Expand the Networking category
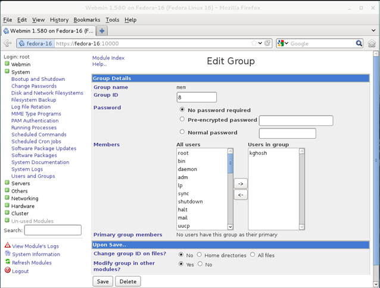The image size is (380, 288). pyautogui.click(x=7, y=198)
